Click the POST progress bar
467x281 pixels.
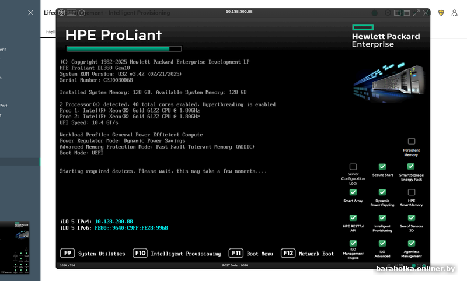pyautogui.click(x=124, y=49)
